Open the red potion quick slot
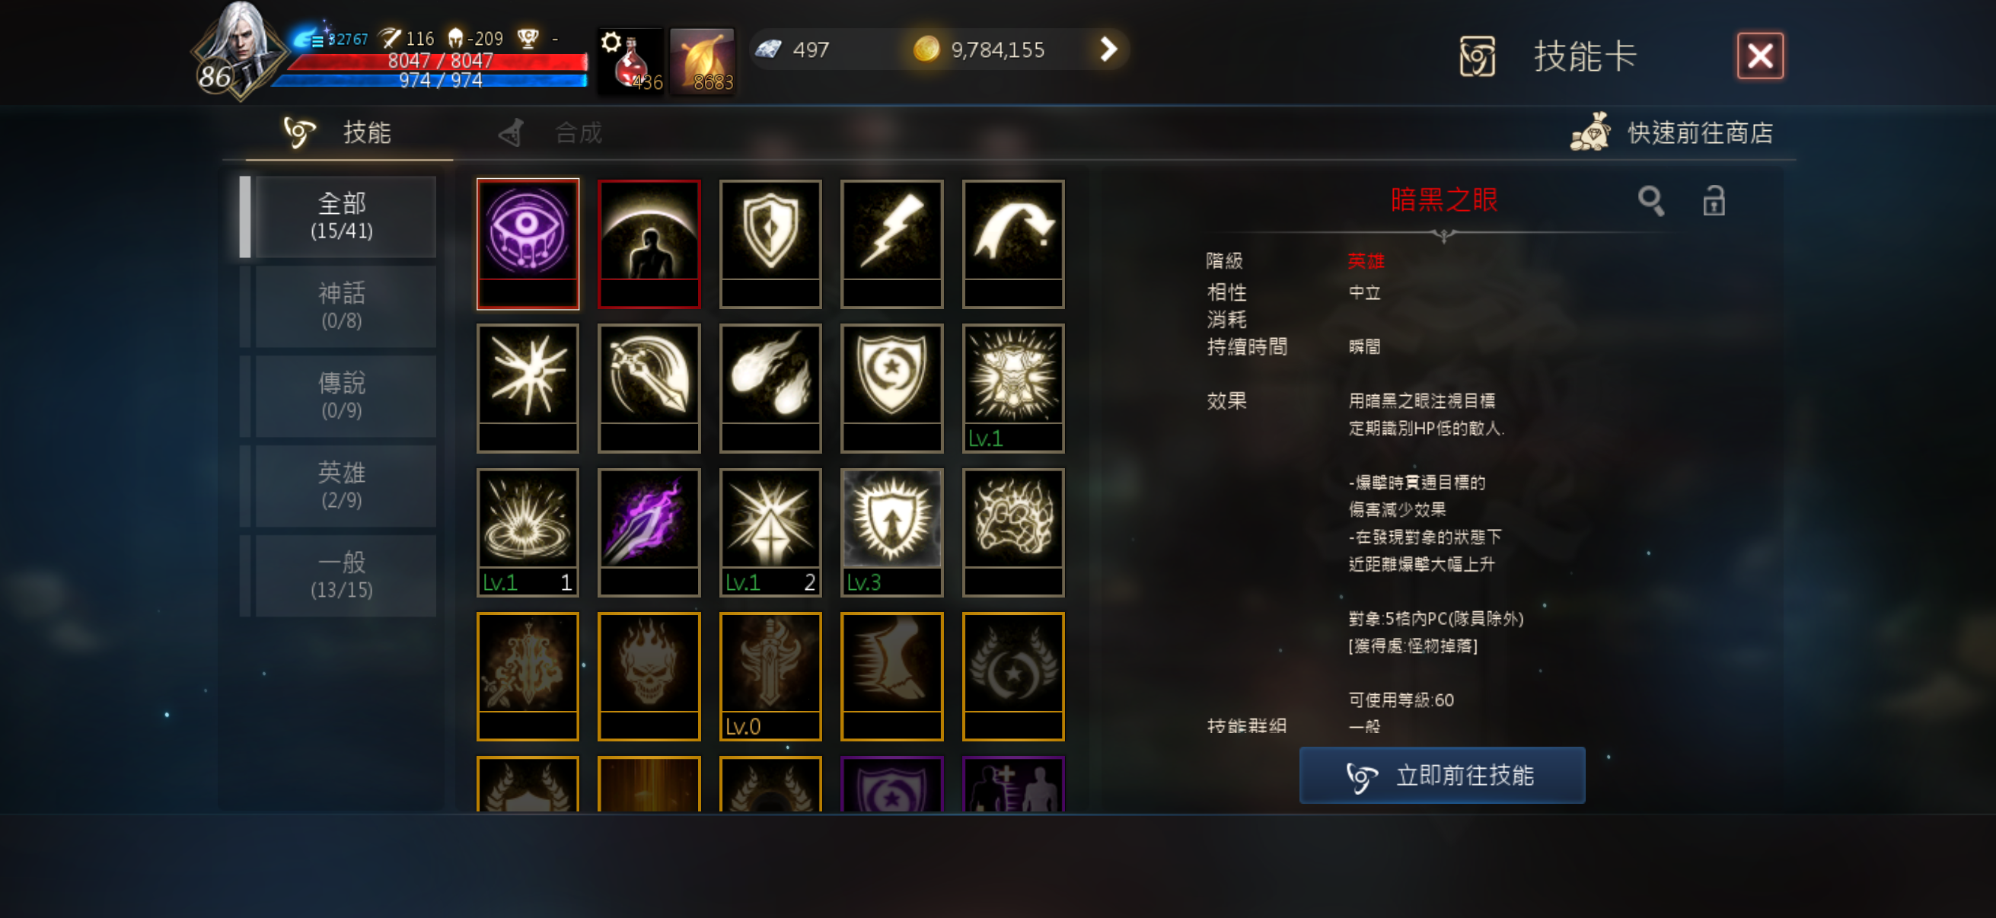 (x=630, y=61)
